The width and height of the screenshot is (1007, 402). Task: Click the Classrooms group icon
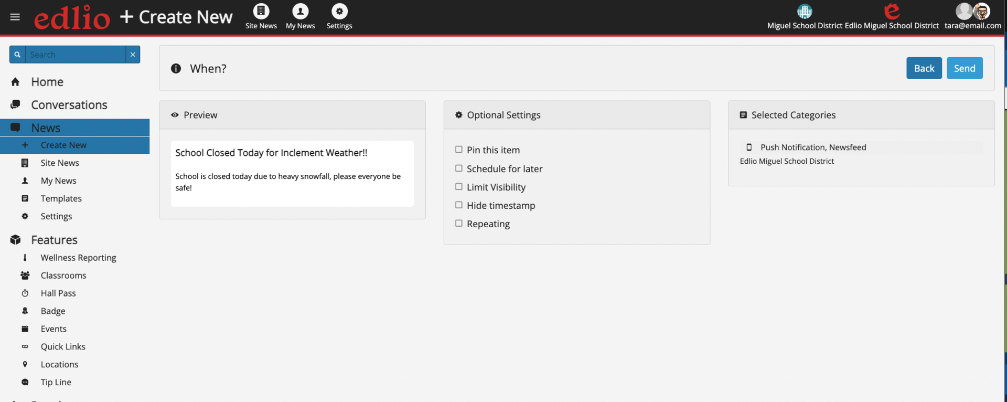coord(25,275)
